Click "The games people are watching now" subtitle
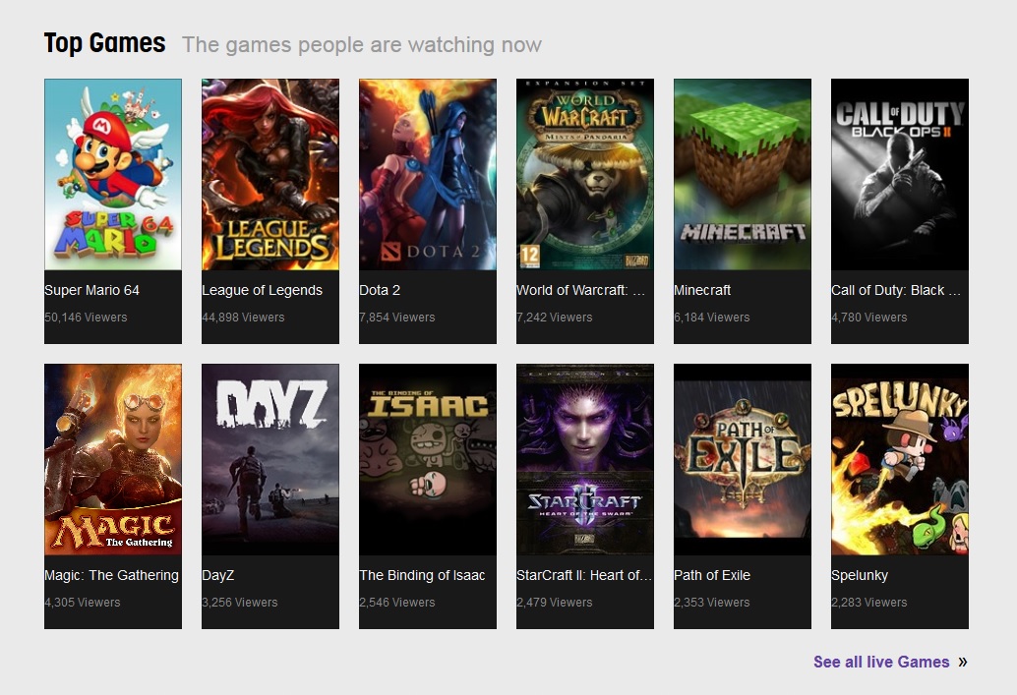 coord(362,45)
